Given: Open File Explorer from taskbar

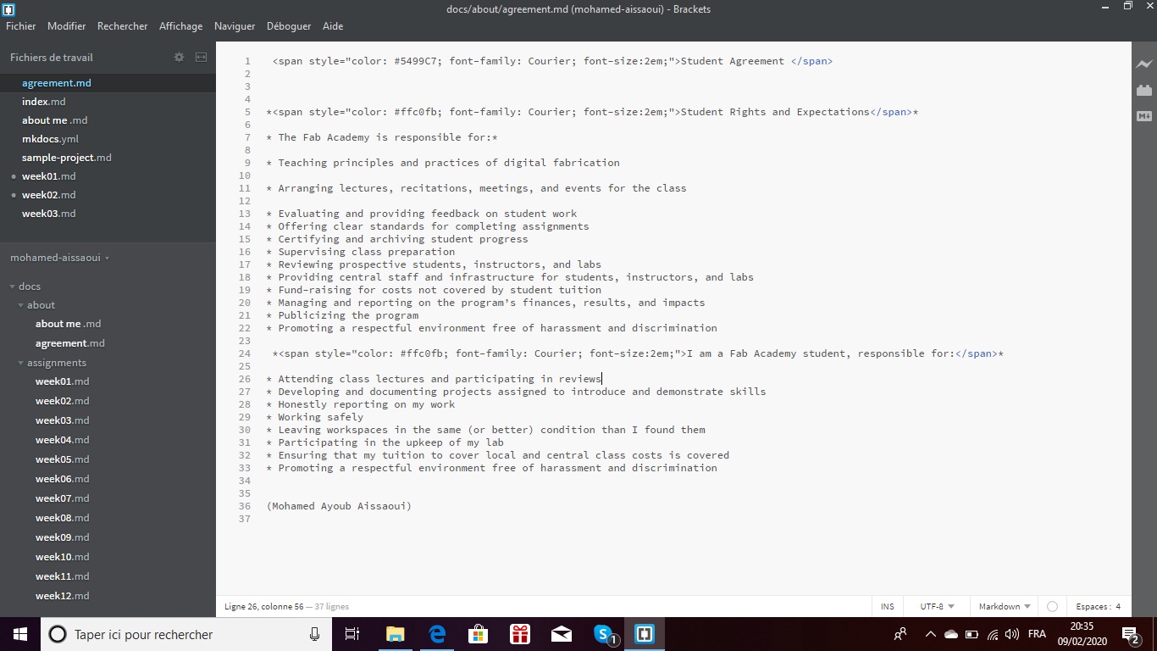Looking at the screenshot, I should point(395,634).
